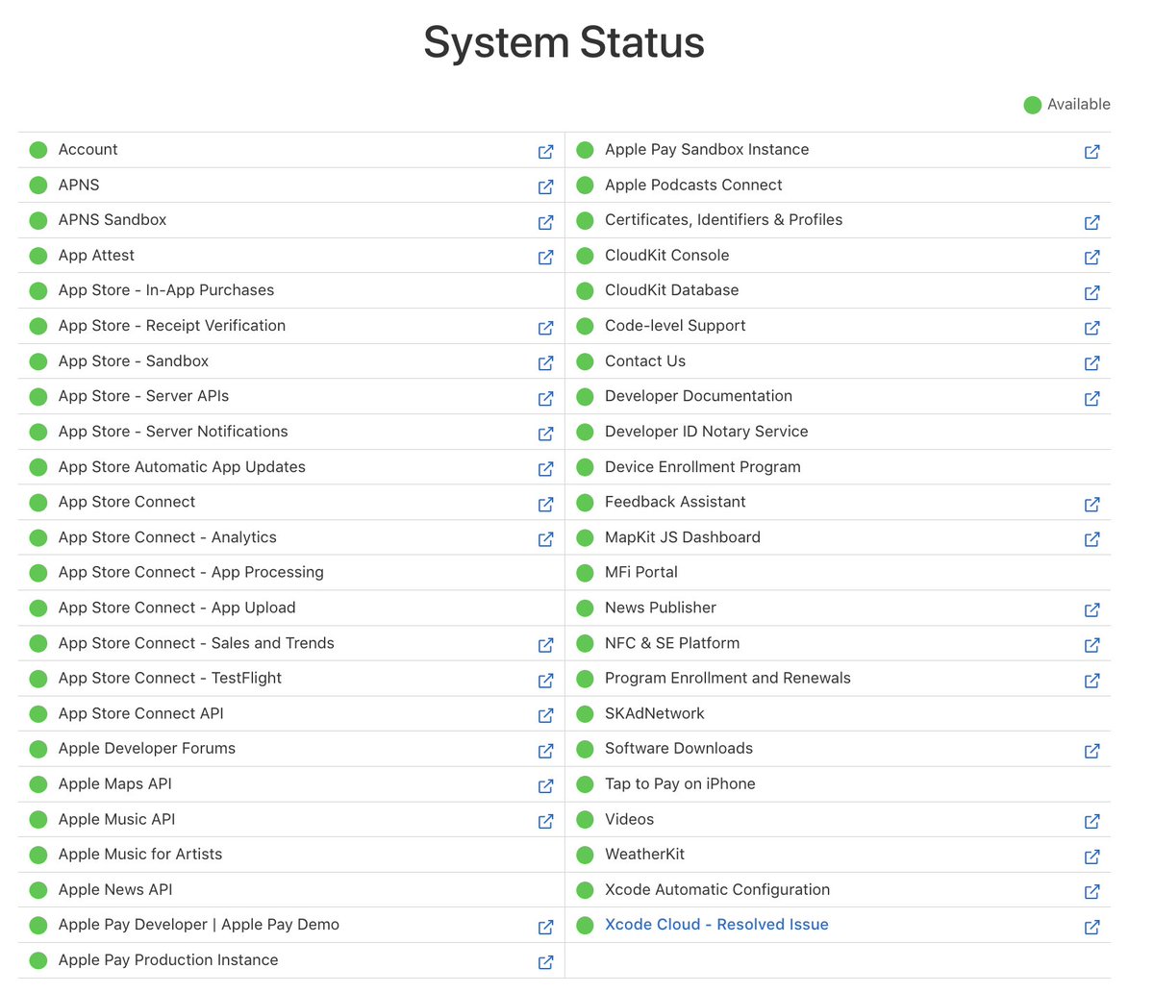Open the Xcode Cloud external link icon
The width and height of the screenshot is (1154, 993).
1091,927
